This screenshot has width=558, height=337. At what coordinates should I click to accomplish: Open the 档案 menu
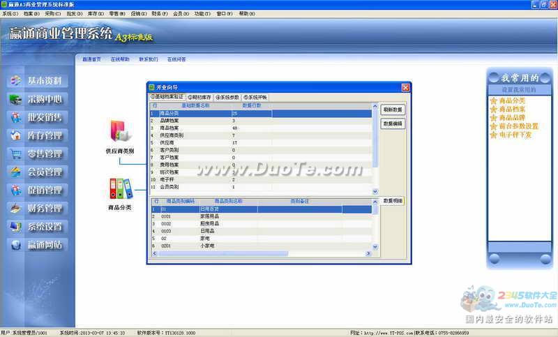31,13
